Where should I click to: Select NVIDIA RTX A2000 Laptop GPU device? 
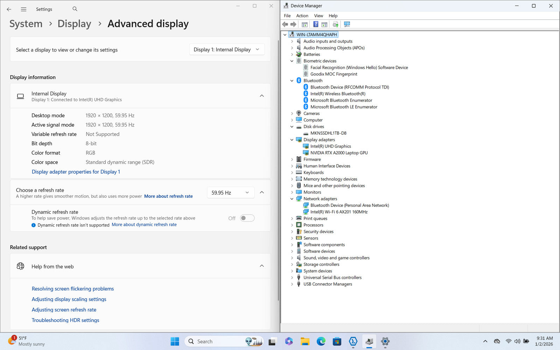click(339, 153)
